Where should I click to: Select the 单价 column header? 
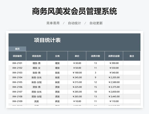coord(77,56)
